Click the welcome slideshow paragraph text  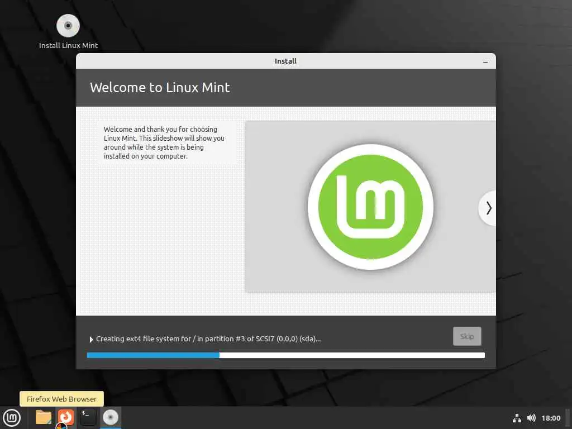[x=164, y=142]
